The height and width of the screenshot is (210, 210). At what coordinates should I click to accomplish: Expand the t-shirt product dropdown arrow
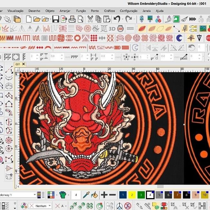(x=68, y=195)
